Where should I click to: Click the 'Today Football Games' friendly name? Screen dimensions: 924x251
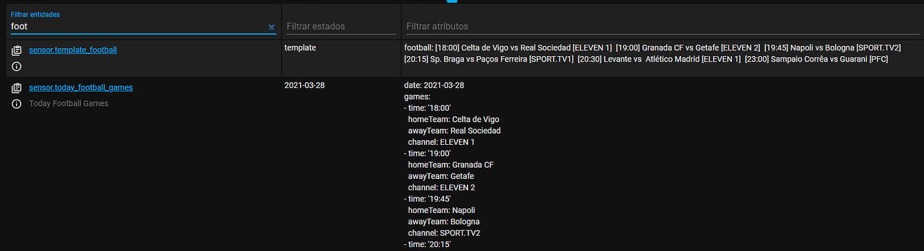click(68, 103)
